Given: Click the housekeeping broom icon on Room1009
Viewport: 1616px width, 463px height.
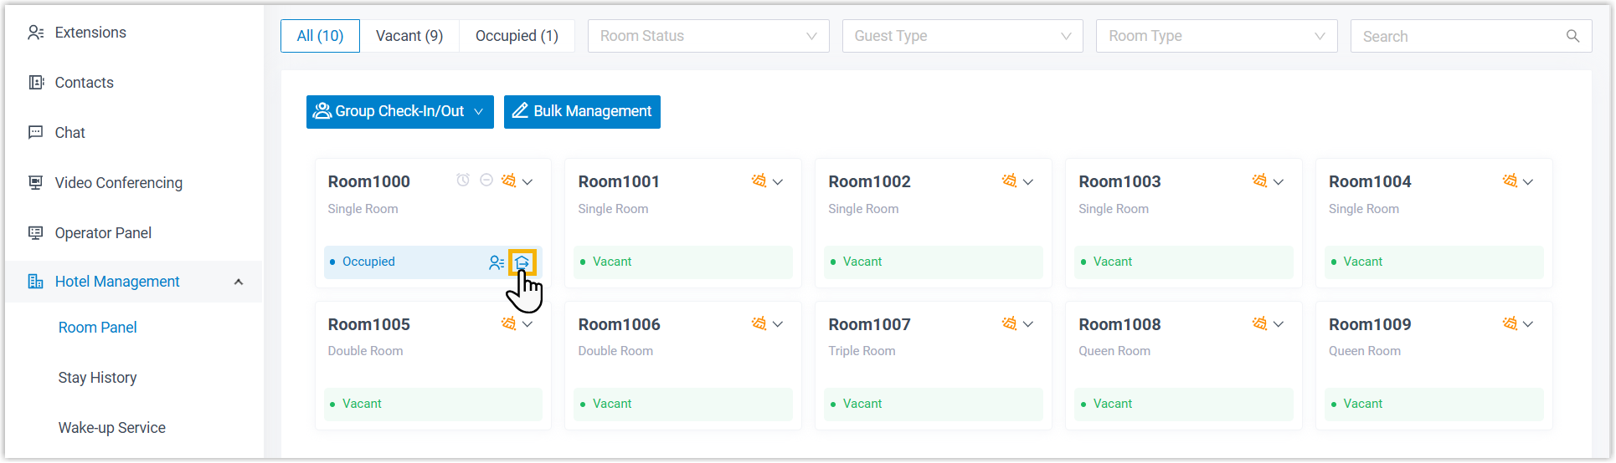Looking at the screenshot, I should [x=1510, y=323].
